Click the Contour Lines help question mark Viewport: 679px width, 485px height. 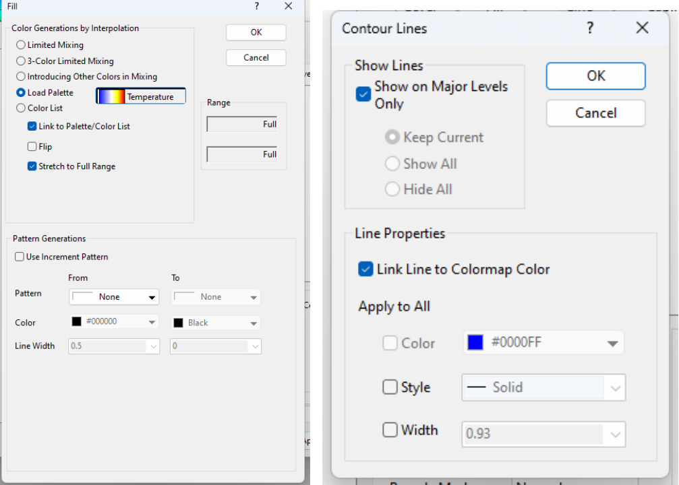point(590,28)
